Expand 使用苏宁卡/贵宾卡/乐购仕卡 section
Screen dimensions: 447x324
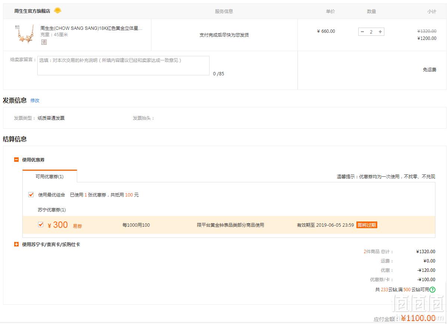point(16,245)
